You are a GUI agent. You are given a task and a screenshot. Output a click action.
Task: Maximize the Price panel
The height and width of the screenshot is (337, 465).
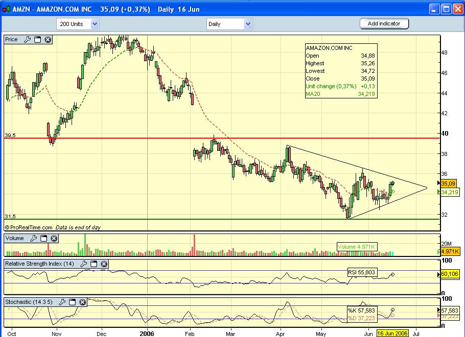click(x=38, y=40)
